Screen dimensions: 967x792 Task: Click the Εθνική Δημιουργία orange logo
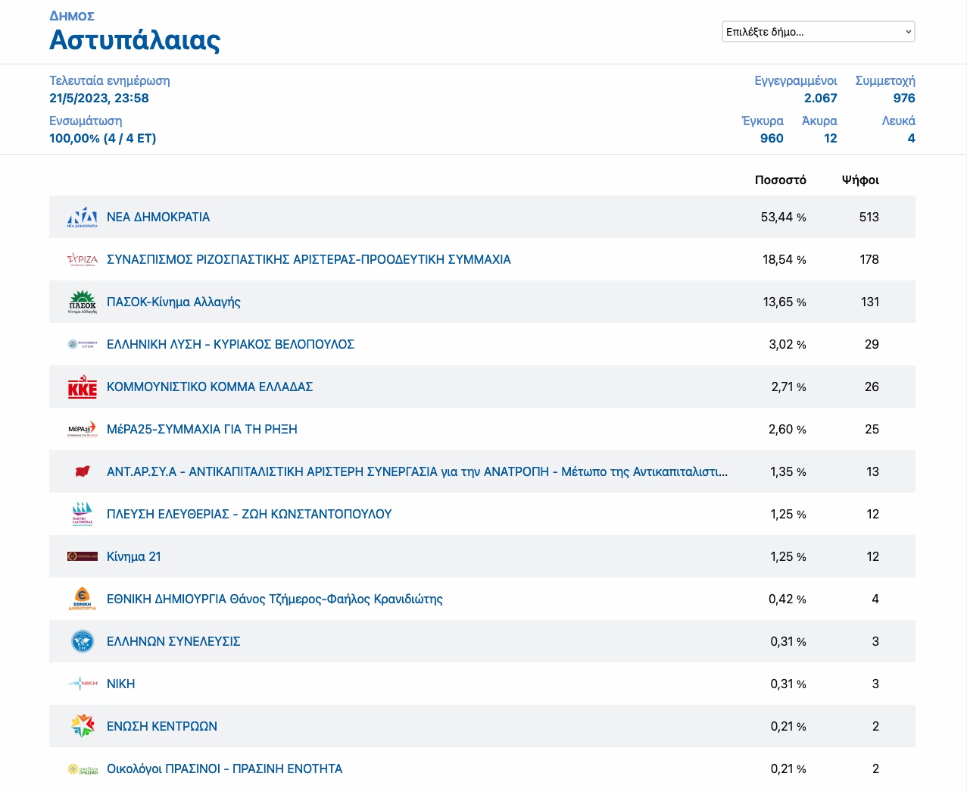[x=83, y=599]
